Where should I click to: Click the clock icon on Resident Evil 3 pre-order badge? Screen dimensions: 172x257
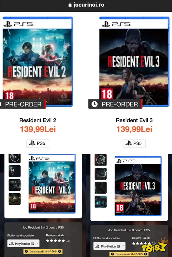click(x=95, y=104)
